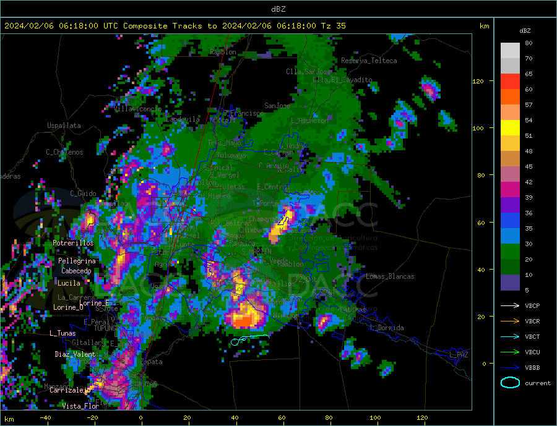Click the Vista_Flor location label
This screenshot has width=557, height=426.
coord(80,406)
